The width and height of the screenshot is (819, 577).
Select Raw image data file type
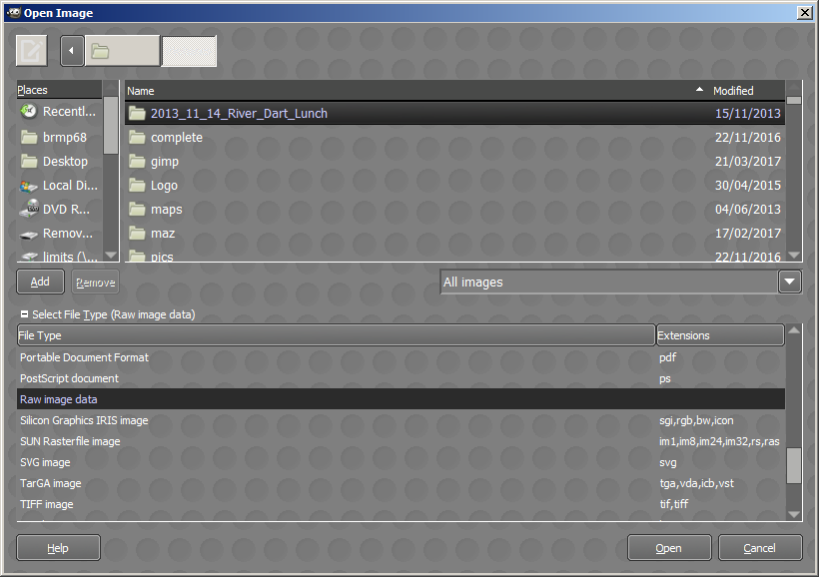[401, 399]
